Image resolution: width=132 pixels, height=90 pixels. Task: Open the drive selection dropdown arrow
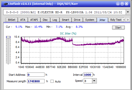tap(128, 12)
